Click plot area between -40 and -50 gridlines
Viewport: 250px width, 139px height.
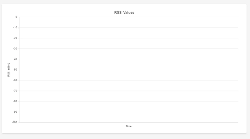[129, 64]
